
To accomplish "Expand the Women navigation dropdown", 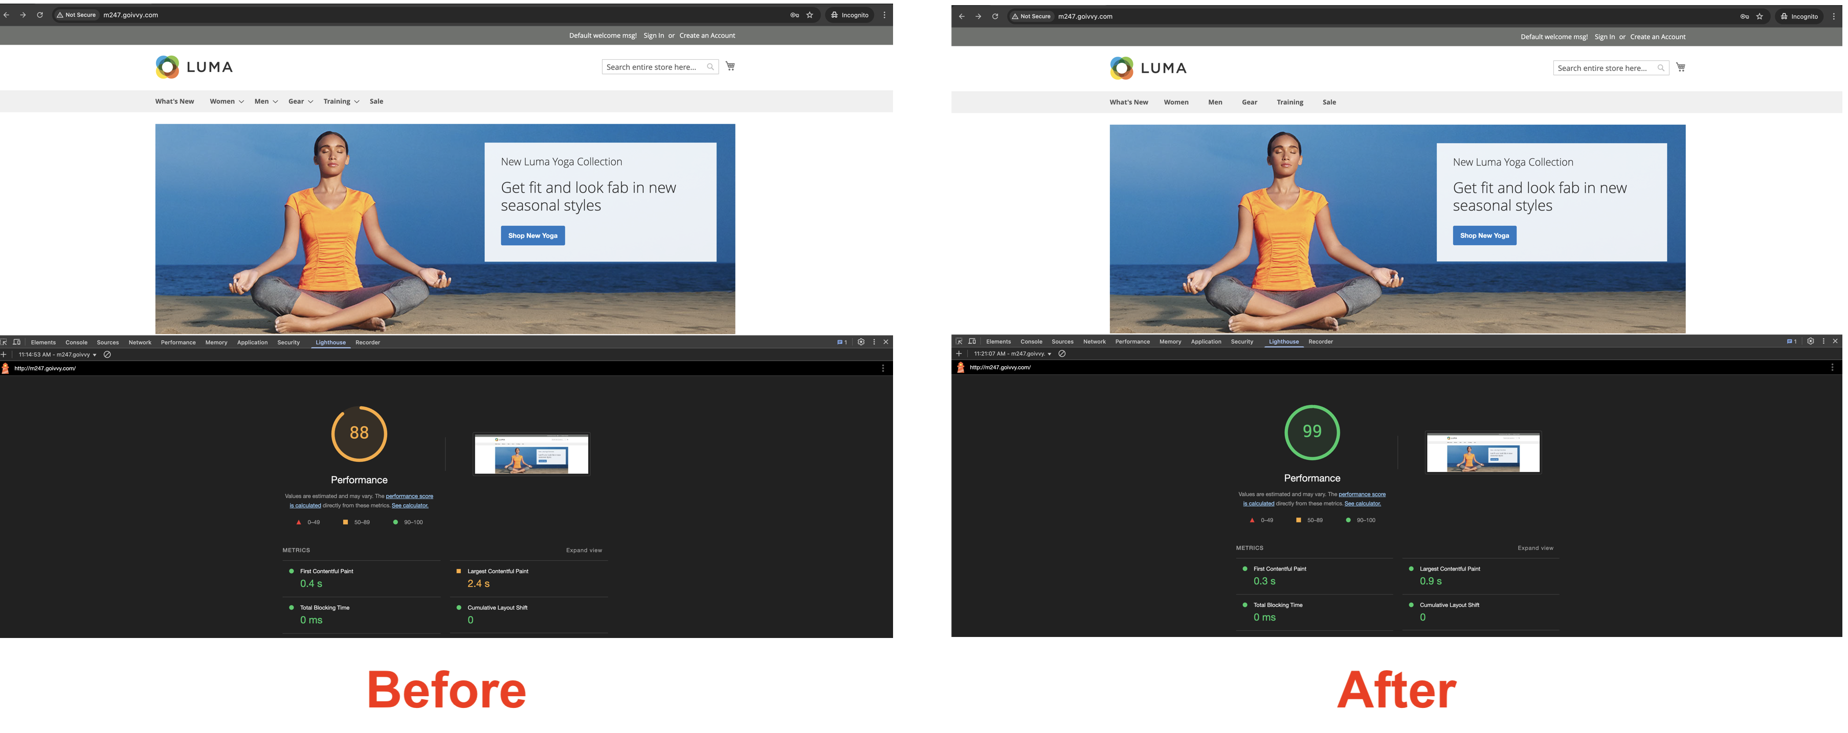I will pyautogui.click(x=223, y=101).
